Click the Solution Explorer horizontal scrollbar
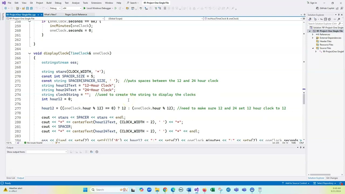Screen dimensions: 345x194 click(321, 175)
